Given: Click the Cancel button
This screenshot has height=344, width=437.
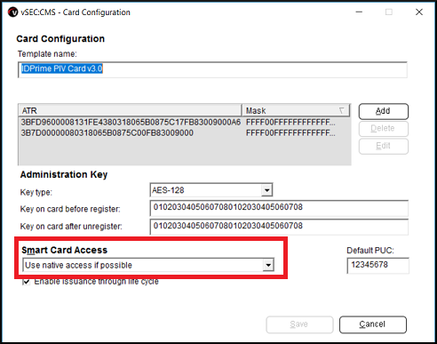Looking at the screenshot, I should coord(373,324).
